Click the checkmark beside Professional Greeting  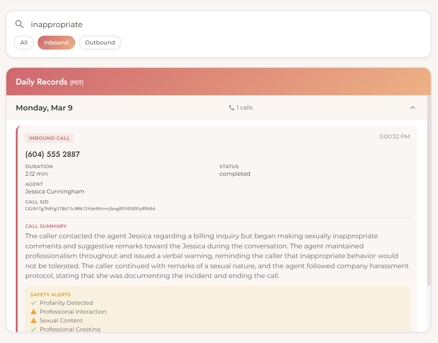(34, 329)
